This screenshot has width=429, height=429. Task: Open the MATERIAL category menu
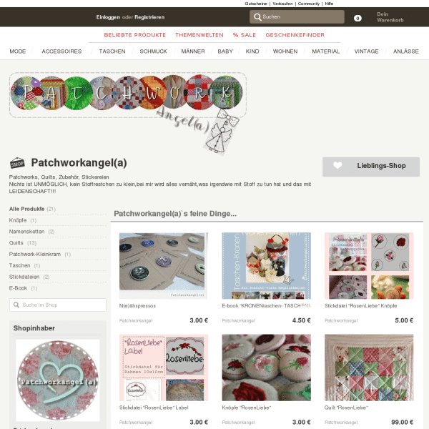(x=325, y=51)
